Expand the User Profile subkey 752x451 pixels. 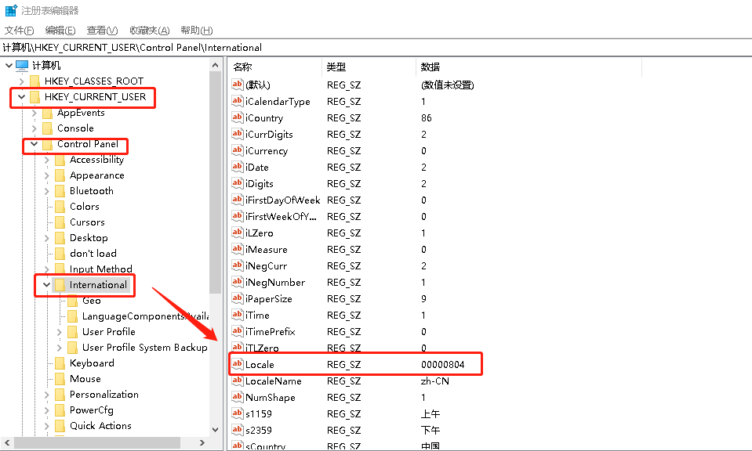(x=60, y=332)
